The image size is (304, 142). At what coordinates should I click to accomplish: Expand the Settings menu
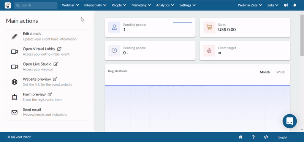[187, 5]
